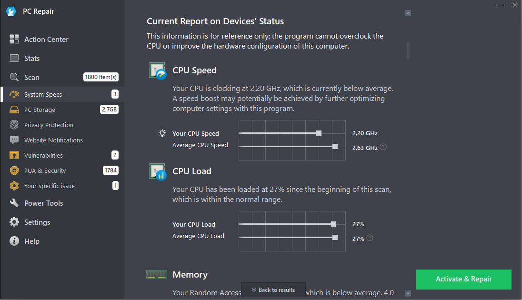522x300 pixels.
Task: Open the Website Notifications section
Action: [x=53, y=140]
